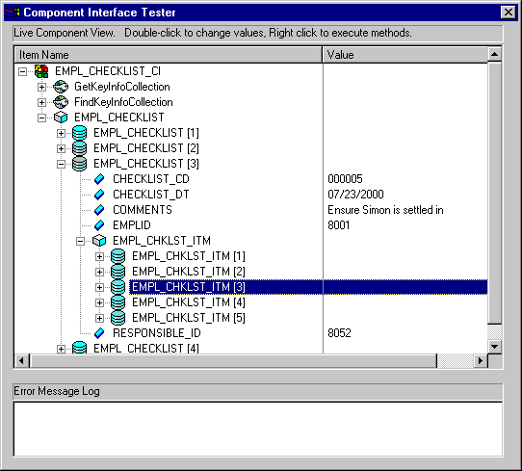Click the database icon of EMPL_CHECKLIST [2]
The width and height of the screenshot is (522, 471).
point(80,148)
